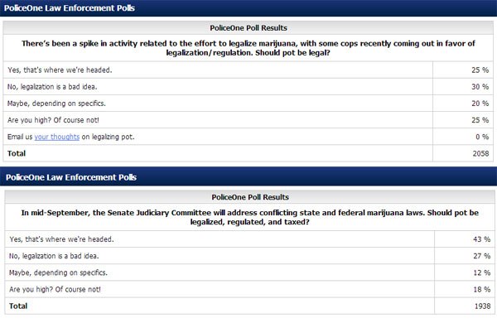The image size is (497, 323).
Task: Click the 30 % 'No, legalization is a bad idea' row
Action: tap(248, 87)
